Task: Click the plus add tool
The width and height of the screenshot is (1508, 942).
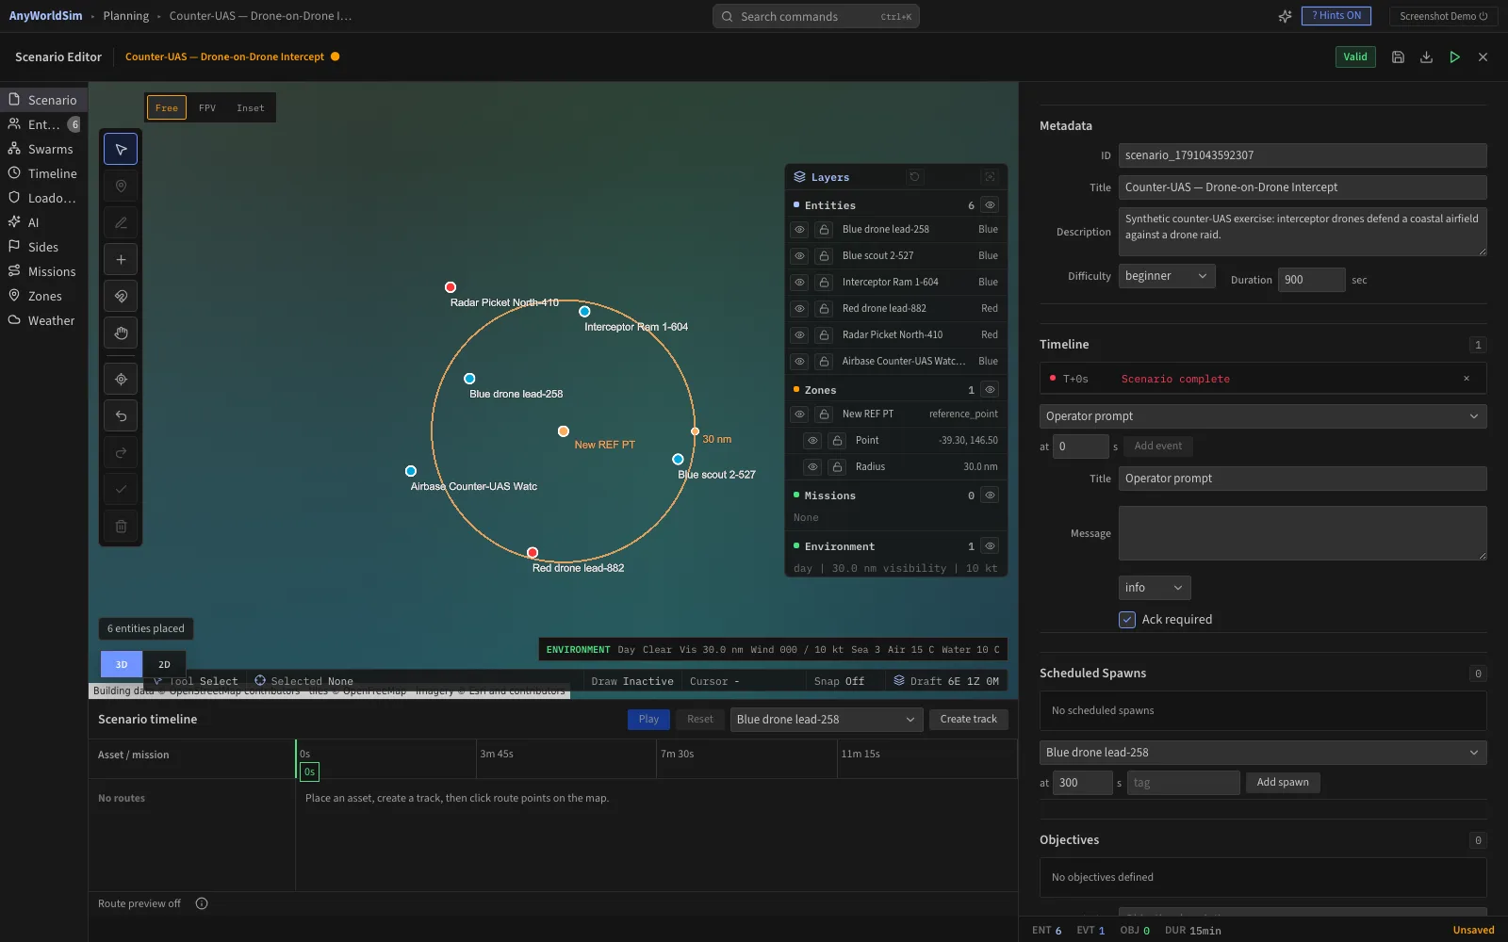Action: click(x=121, y=259)
